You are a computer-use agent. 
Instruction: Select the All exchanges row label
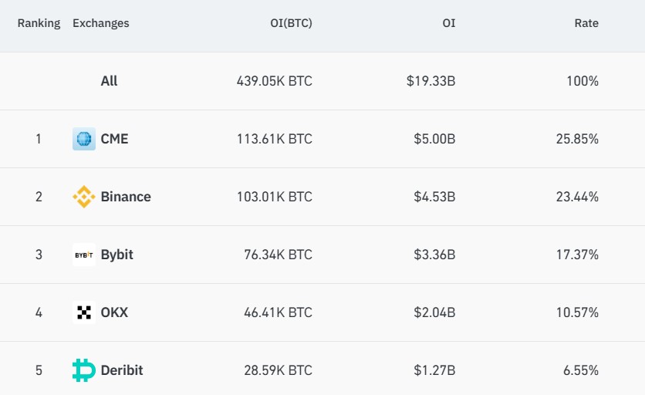(x=109, y=81)
